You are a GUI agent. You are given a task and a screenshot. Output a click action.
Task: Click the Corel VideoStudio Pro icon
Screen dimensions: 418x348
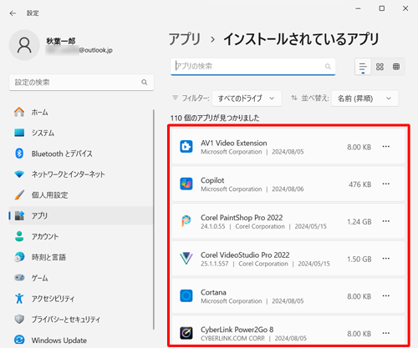[x=186, y=259]
